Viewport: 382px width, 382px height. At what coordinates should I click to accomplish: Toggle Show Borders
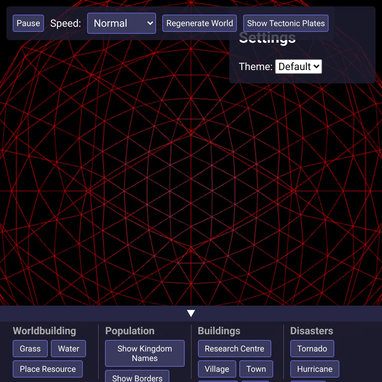click(137, 377)
